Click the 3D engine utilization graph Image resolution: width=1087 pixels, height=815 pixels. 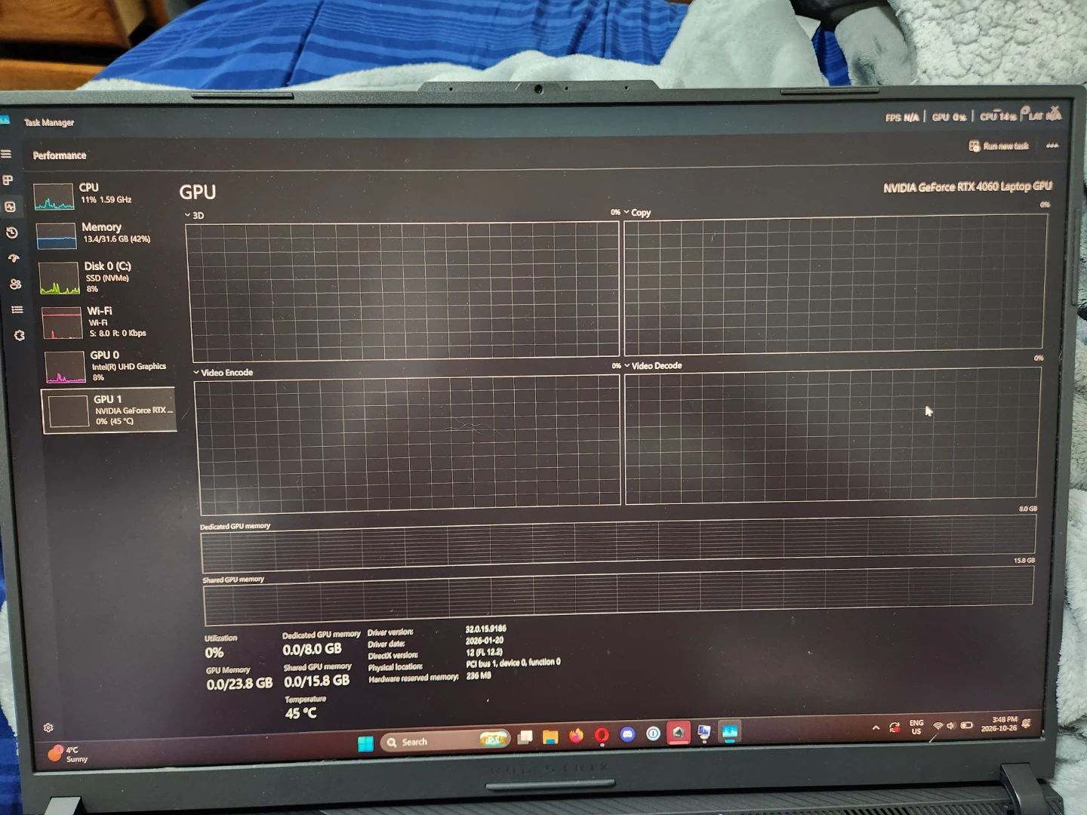[x=405, y=291]
